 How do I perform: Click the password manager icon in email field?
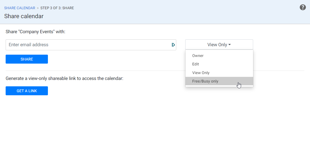coord(173,45)
